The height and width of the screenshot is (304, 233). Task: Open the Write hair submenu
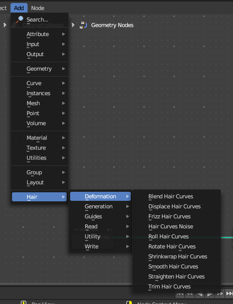tap(101, 246)
